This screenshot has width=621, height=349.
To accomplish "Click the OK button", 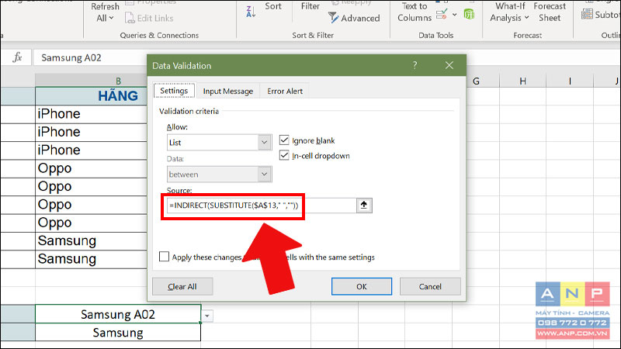I will coord(362,286).
